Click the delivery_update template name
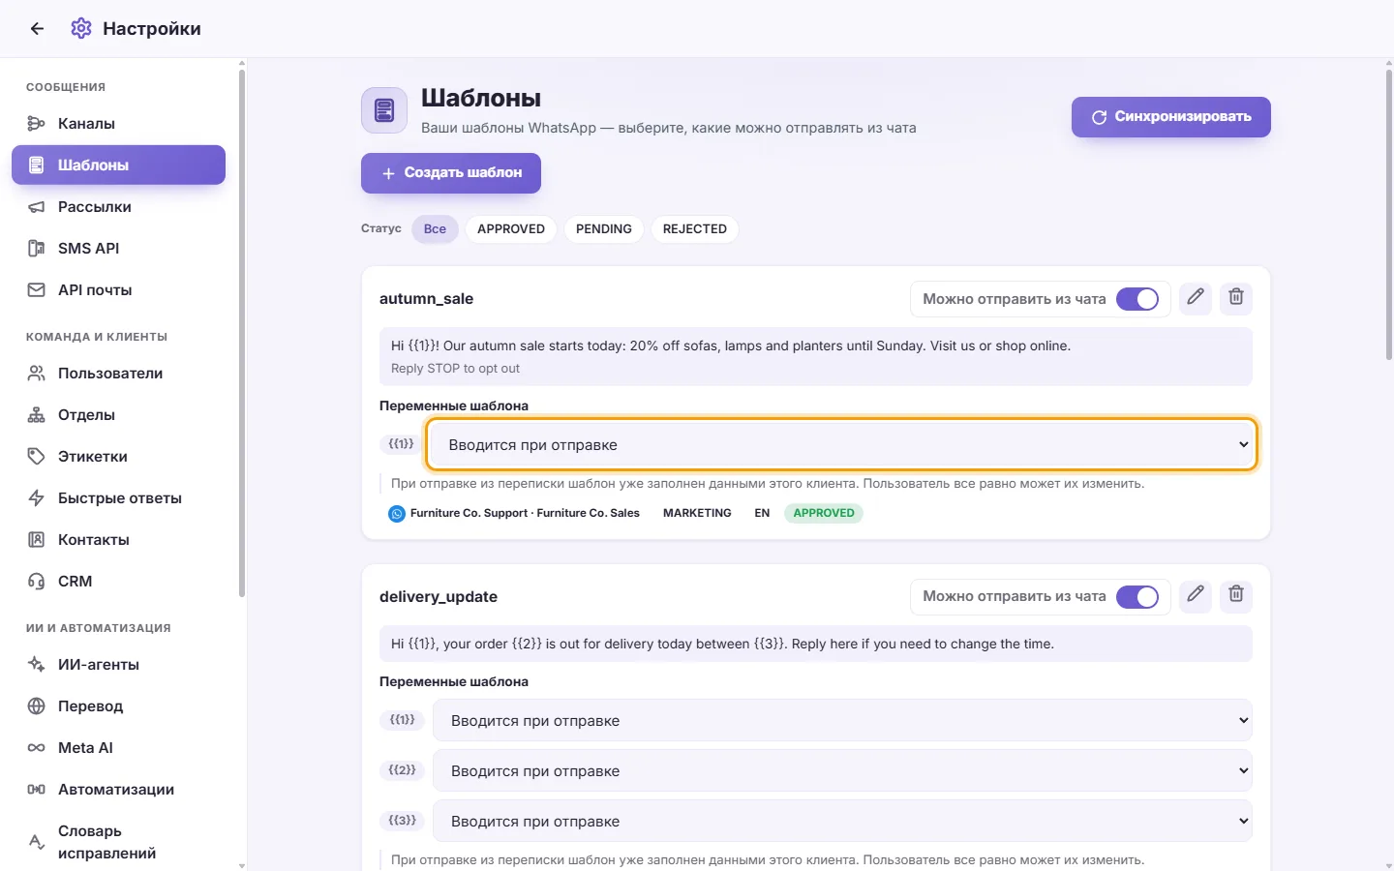1394x871 pixels. coord(439,597)
